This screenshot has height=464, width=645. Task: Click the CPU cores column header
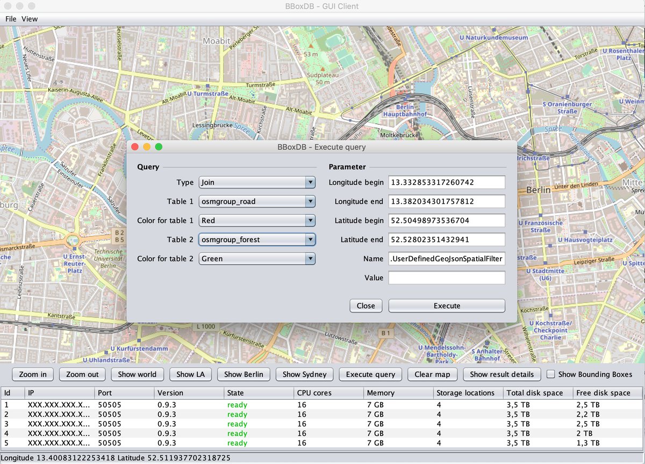pyautogui.click(x=329, y=393)
